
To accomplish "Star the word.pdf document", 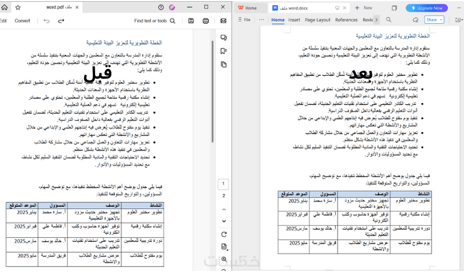I will [x=18, y=8].
